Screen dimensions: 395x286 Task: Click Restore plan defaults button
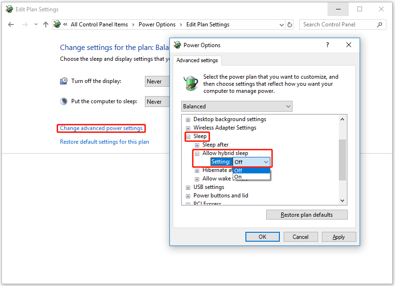[307, 215]
